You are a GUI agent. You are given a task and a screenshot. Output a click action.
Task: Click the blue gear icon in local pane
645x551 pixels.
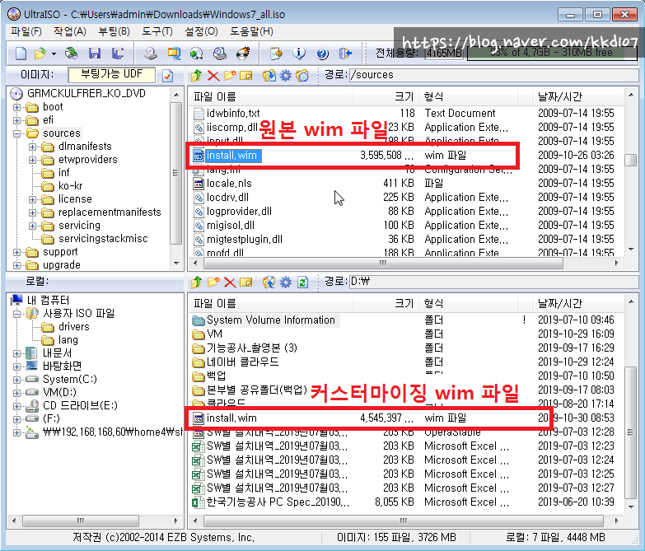(286, 282)
